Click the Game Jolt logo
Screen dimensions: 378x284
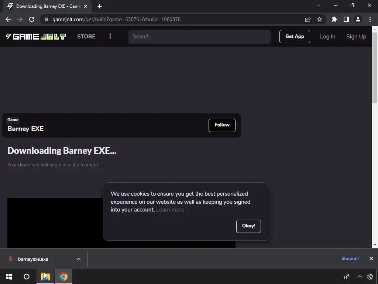click(36, 37)
